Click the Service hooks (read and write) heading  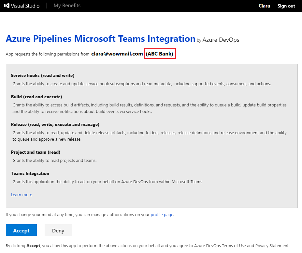click(43, 75)
